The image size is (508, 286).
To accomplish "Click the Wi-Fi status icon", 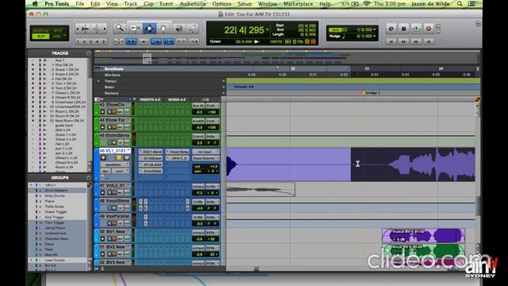I will point(367,4).
